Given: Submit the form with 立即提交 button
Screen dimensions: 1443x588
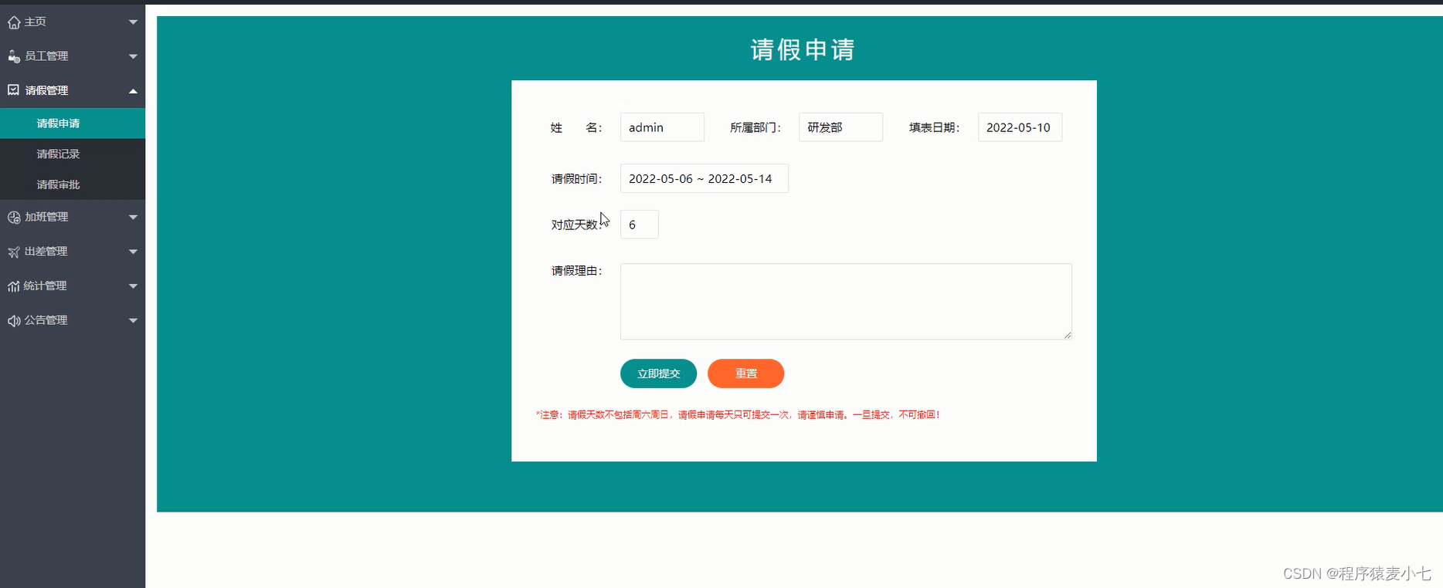Looking at the screenshot, I should coord(658,373).
